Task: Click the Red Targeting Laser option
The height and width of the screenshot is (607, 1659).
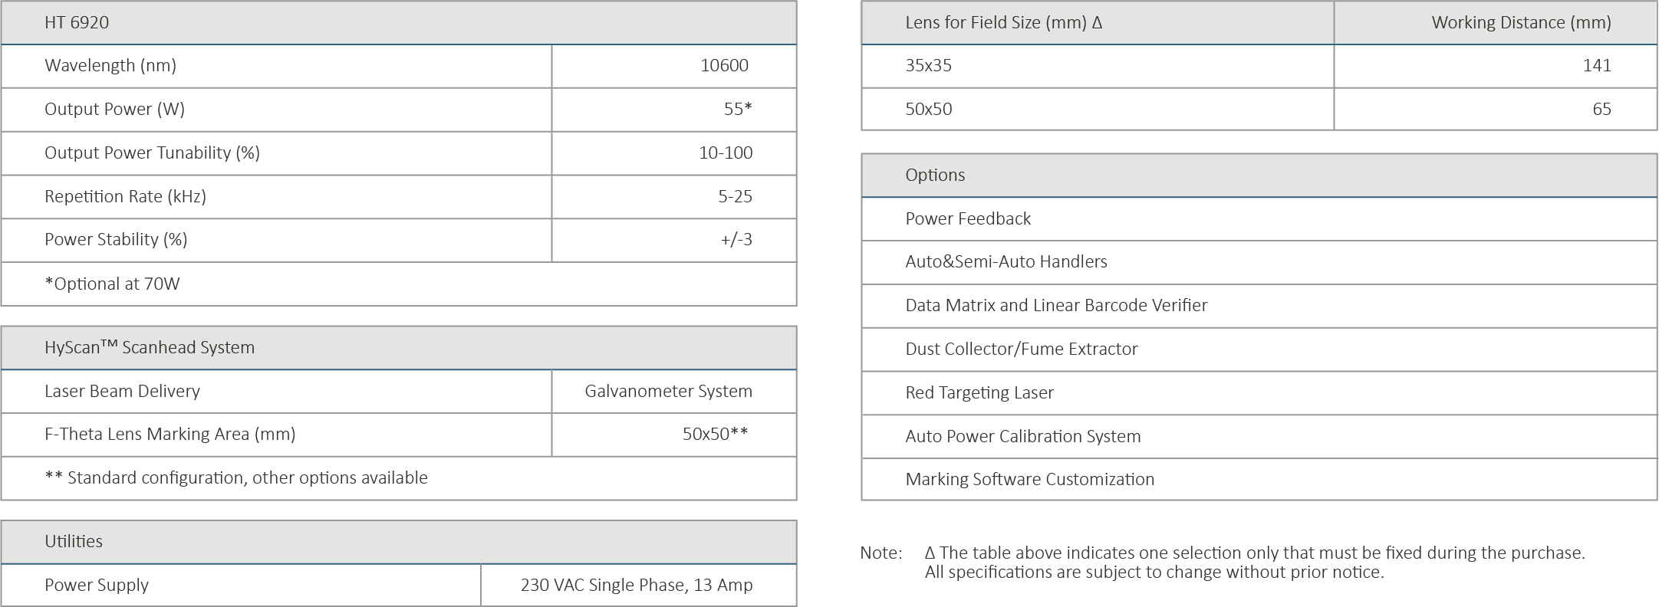Action: (x=979, y=393)
